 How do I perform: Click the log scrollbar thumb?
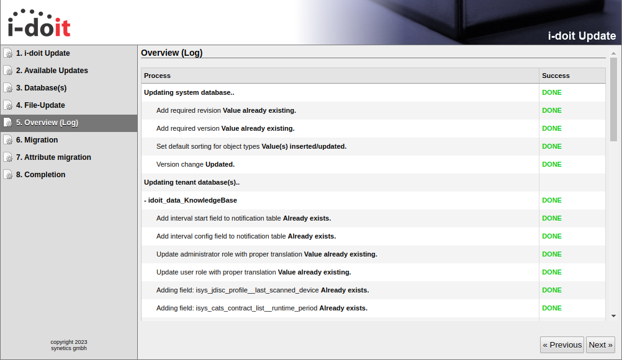614,99
